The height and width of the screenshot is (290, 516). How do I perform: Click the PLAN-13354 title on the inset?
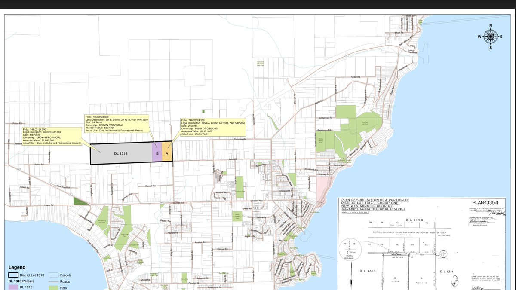click(x=485, y=202)
